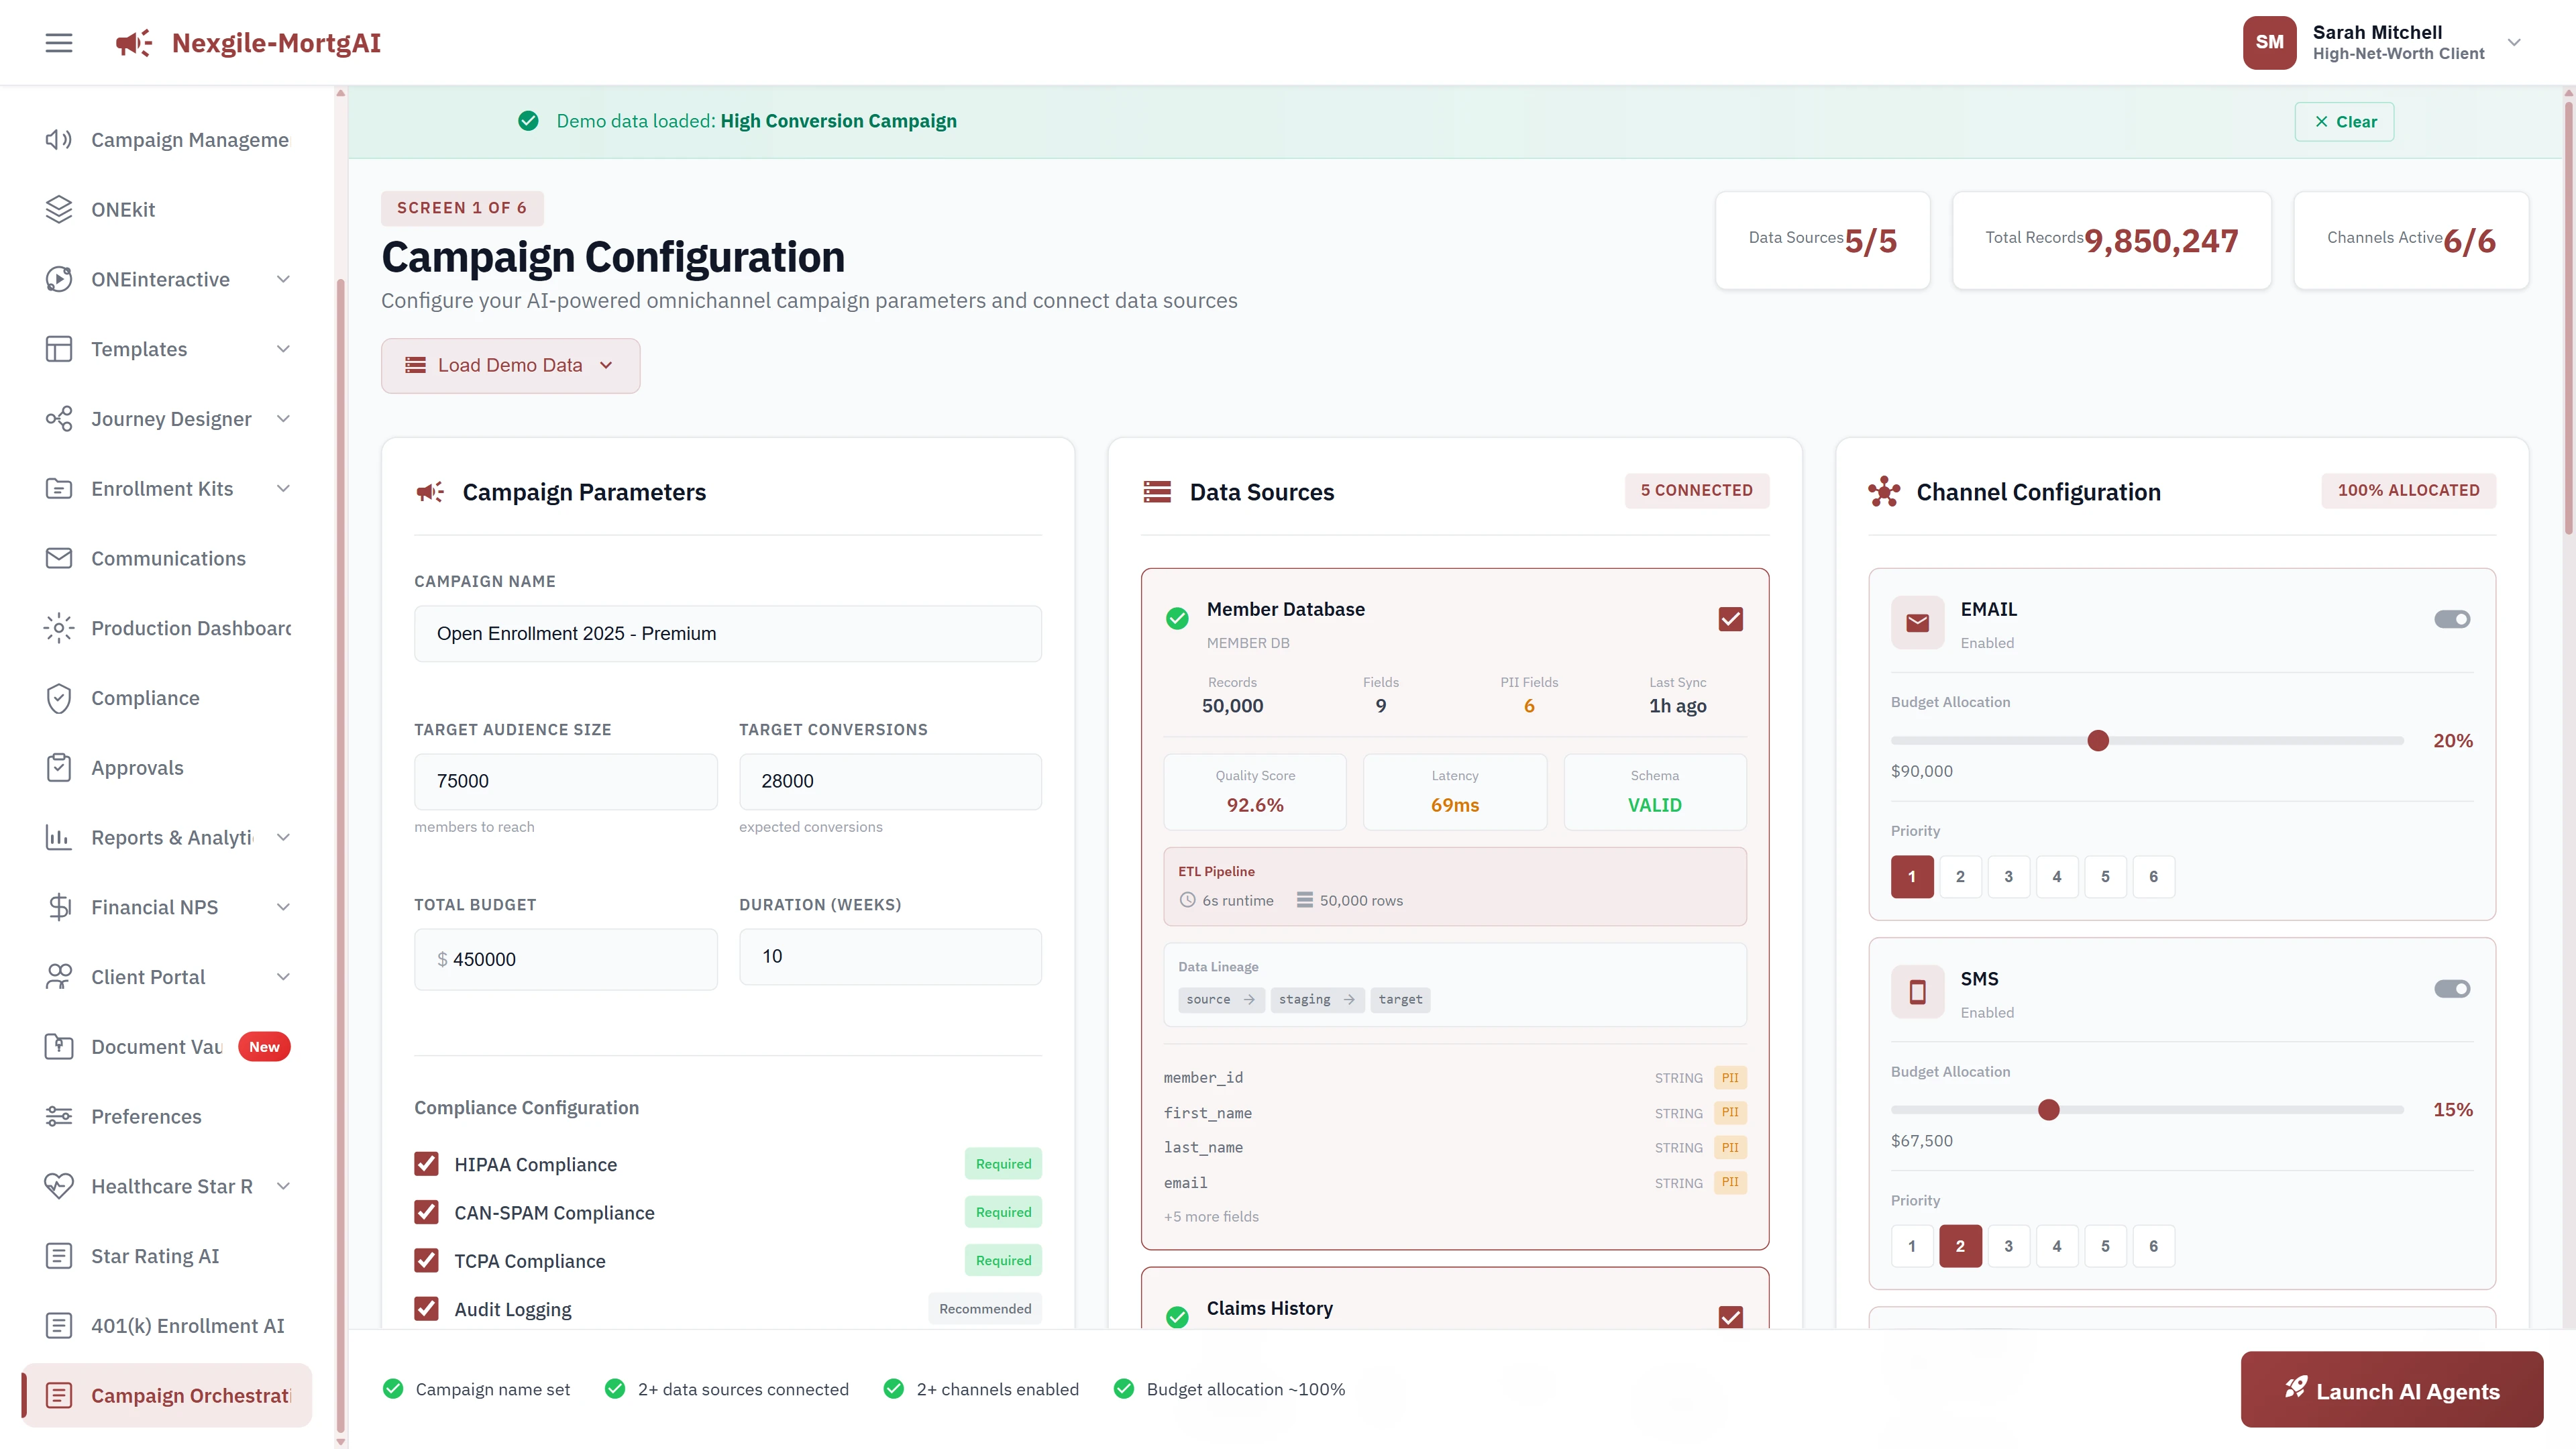The image size is (2576, 1449).
Task: Select the Document Vault icon
Action: click(58, 1046)
